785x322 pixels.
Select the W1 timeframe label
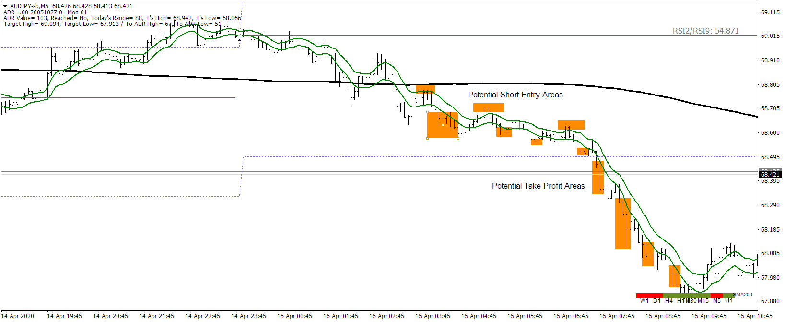644,301
